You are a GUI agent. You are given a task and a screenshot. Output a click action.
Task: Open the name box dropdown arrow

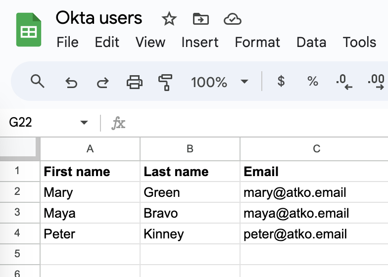coord(84,123)
